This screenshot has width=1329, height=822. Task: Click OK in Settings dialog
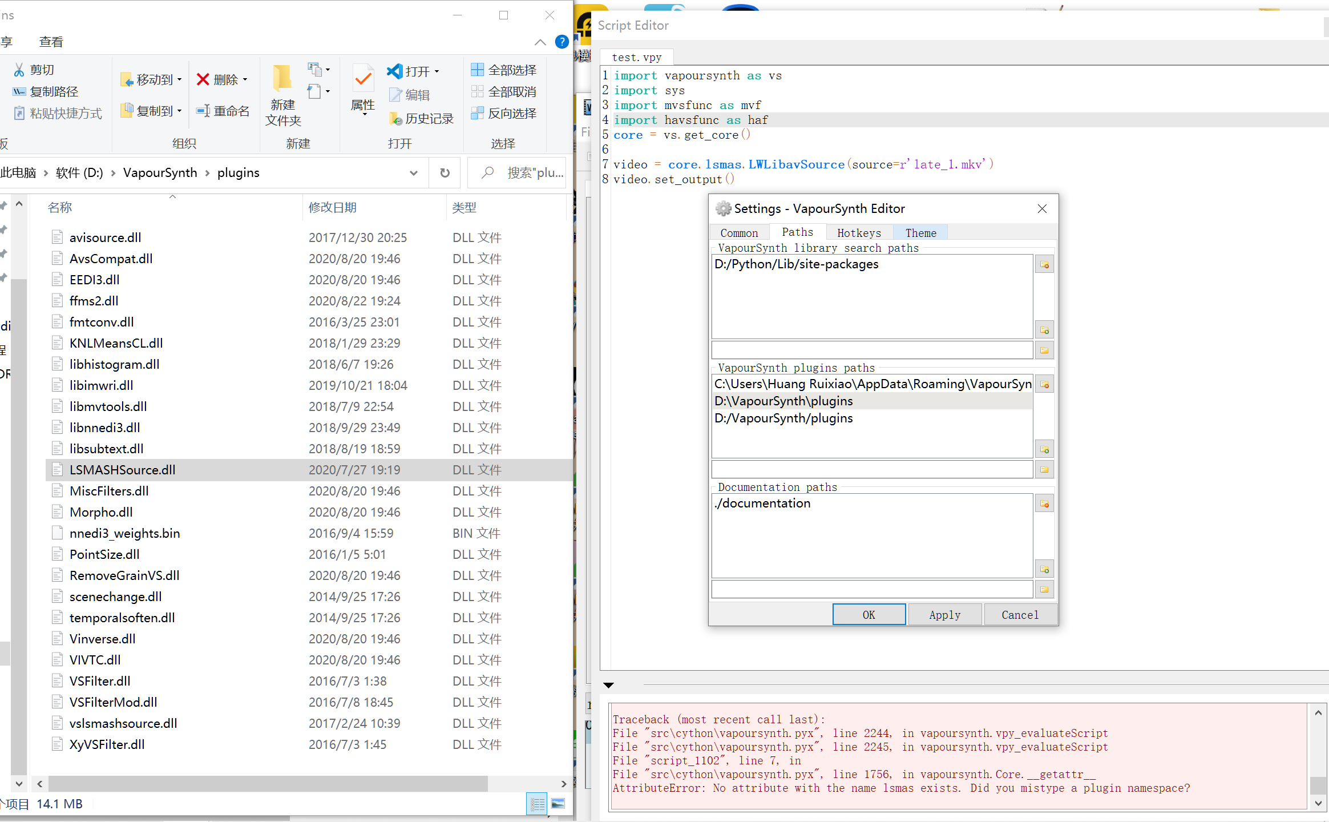[869, 615]
